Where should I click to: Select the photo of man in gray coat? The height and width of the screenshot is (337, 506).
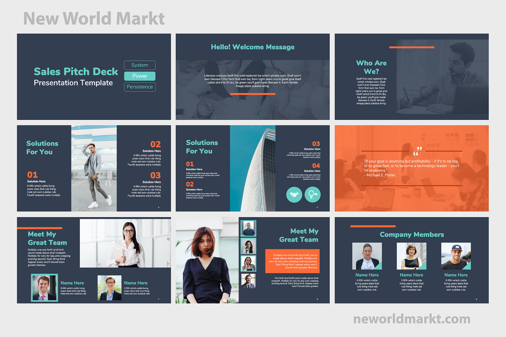pos(94,168)
